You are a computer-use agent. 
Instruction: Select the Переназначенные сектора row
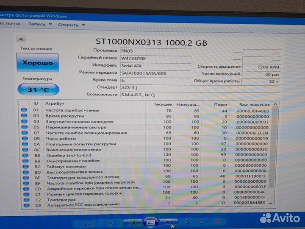146,127
